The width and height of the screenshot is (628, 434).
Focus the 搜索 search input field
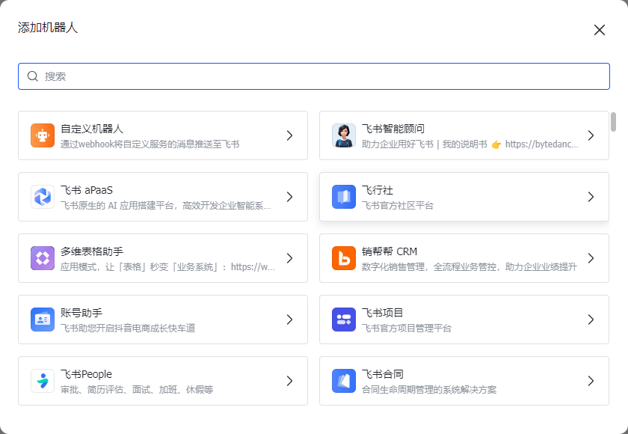(x=314, y=76)
